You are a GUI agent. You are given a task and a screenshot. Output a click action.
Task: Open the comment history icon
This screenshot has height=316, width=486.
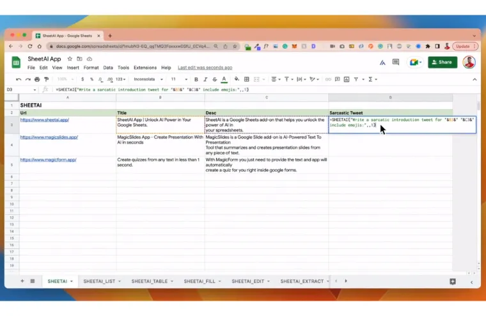(x=396, y=62)
